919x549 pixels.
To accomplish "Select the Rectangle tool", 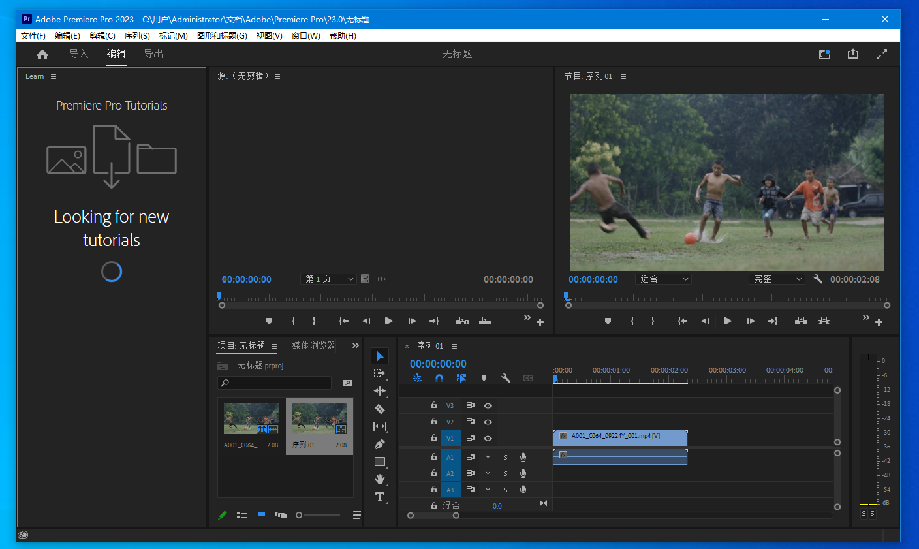I will (380, 462).
